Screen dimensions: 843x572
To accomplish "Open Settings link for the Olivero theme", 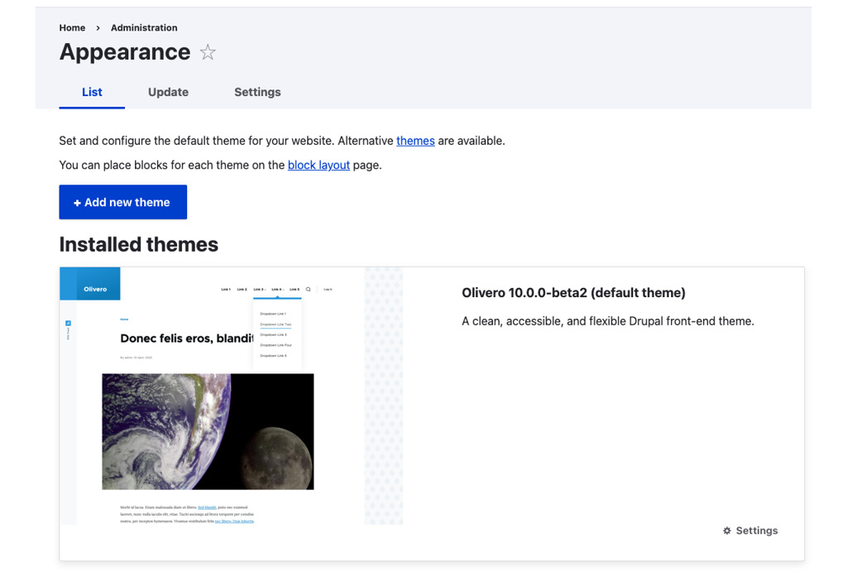I will coord(750,531).
